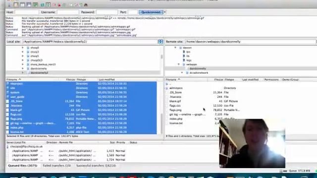The width and height of the screenshot is (317, 178).
Task: Click the Quickconnect button
Action: pos(151,12)
